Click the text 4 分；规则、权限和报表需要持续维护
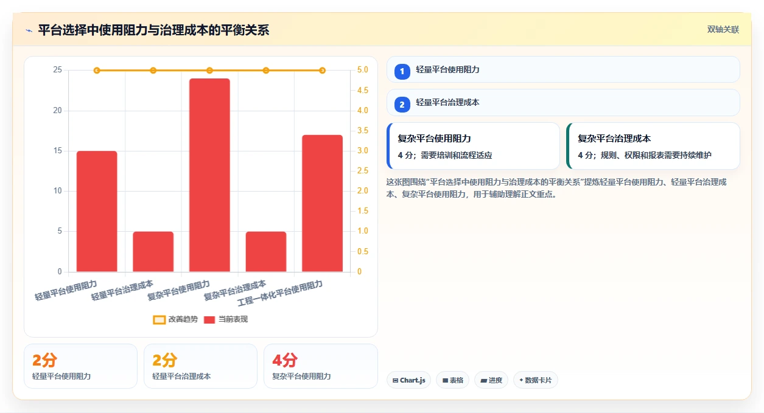 (645, 155)
